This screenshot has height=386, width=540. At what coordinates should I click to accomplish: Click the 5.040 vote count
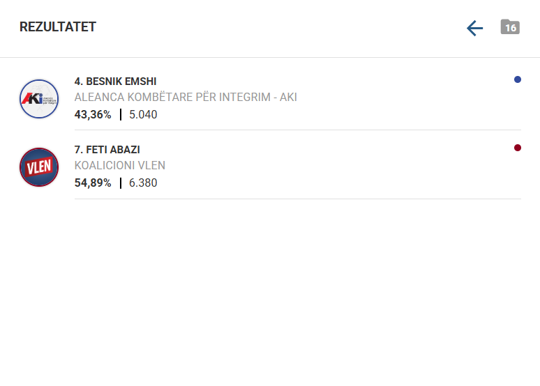pyautogui.click(x=143, y=114)
